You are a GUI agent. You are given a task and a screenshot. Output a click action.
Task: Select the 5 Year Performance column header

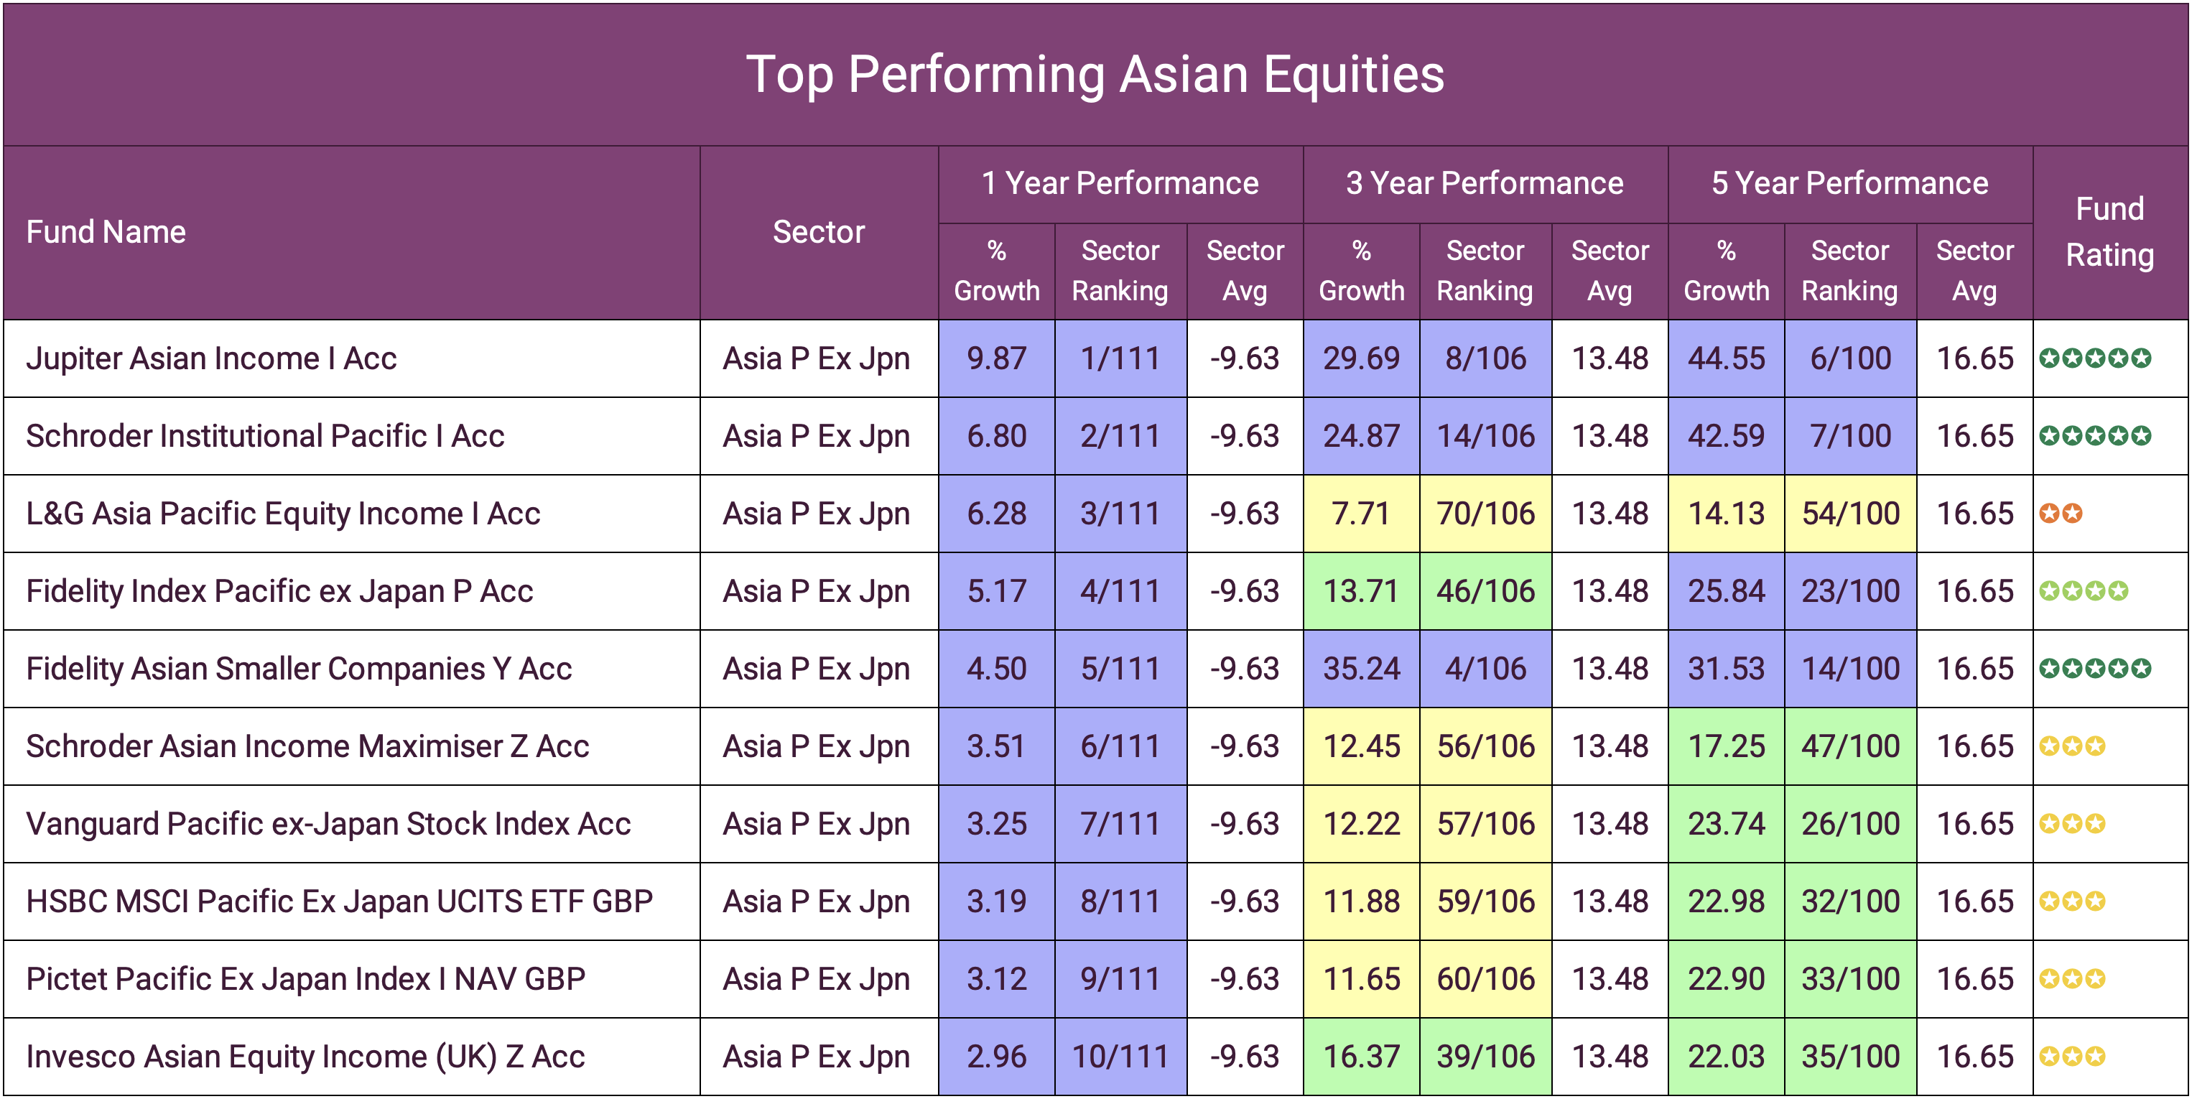[x=1849, y=183]
